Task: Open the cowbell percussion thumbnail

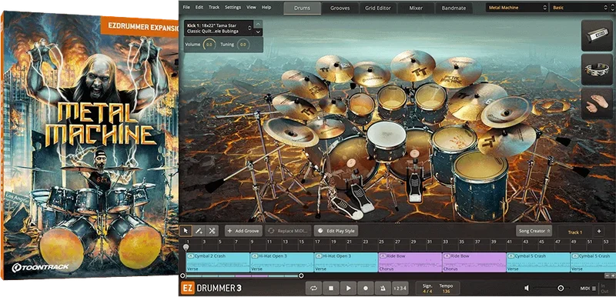Action: click(598, 35)
